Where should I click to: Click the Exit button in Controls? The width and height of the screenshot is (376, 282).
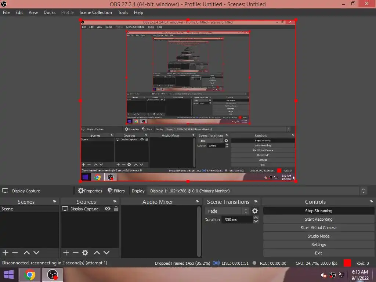point(318,253)
